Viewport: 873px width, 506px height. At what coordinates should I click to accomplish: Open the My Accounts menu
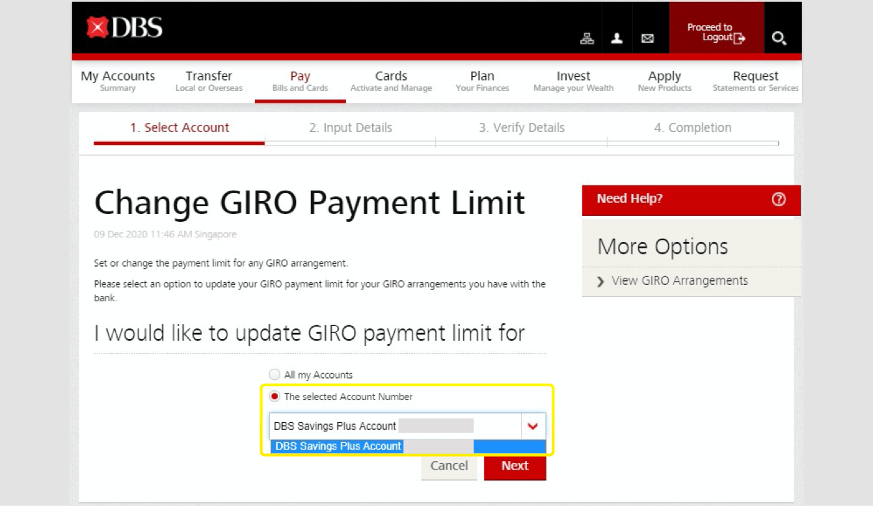118,81
